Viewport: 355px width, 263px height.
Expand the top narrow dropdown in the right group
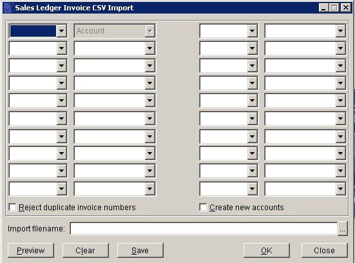(252, 31)
